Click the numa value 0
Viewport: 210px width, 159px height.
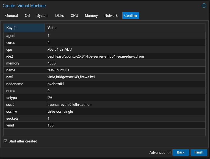pos(48,91)
